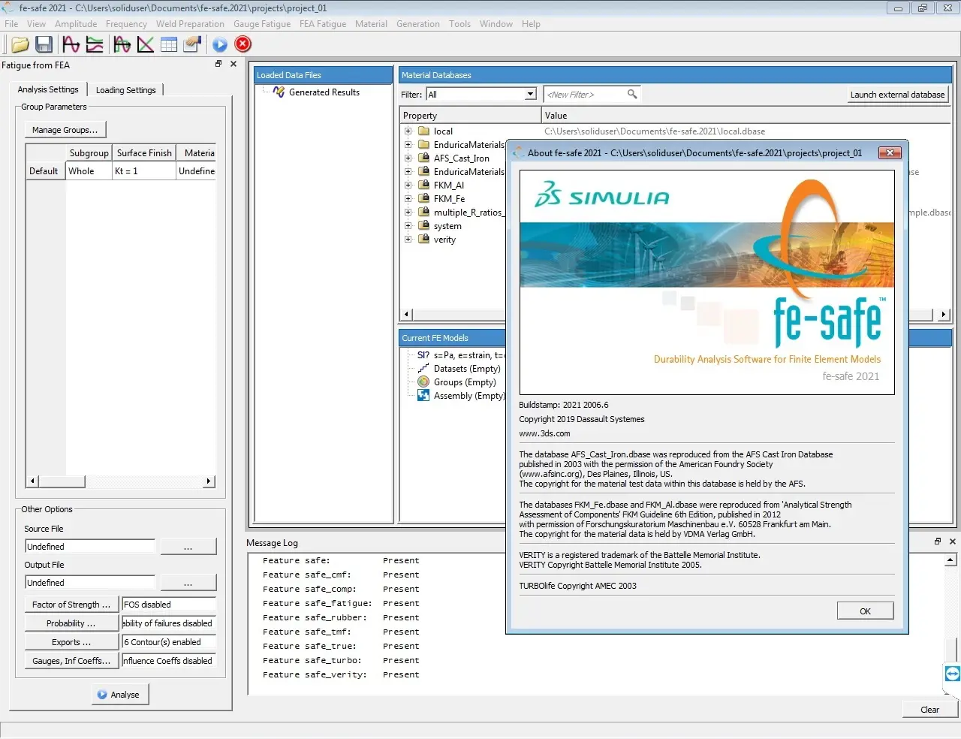Click the search magnifier in filter box

click(632, 95)
